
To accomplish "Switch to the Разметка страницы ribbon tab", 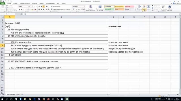I will click(25, 3).
